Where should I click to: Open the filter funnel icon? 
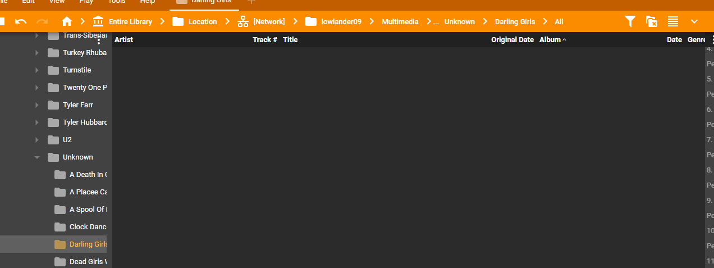click(630, 21)
